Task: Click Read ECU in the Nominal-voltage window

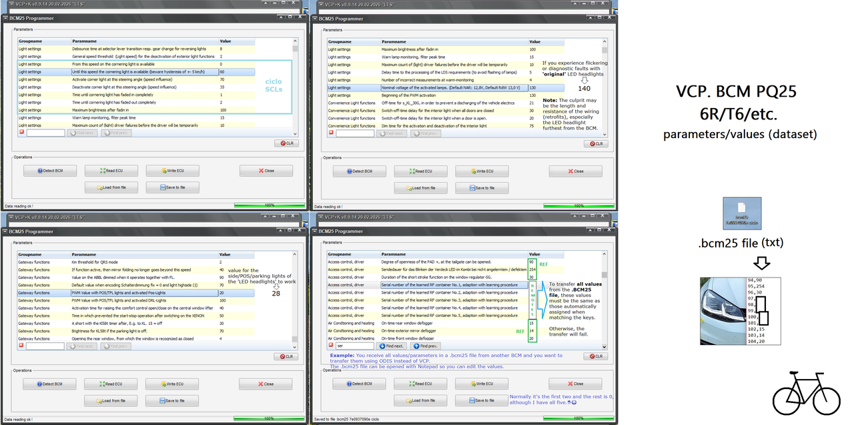Action: tap(421, 171)
